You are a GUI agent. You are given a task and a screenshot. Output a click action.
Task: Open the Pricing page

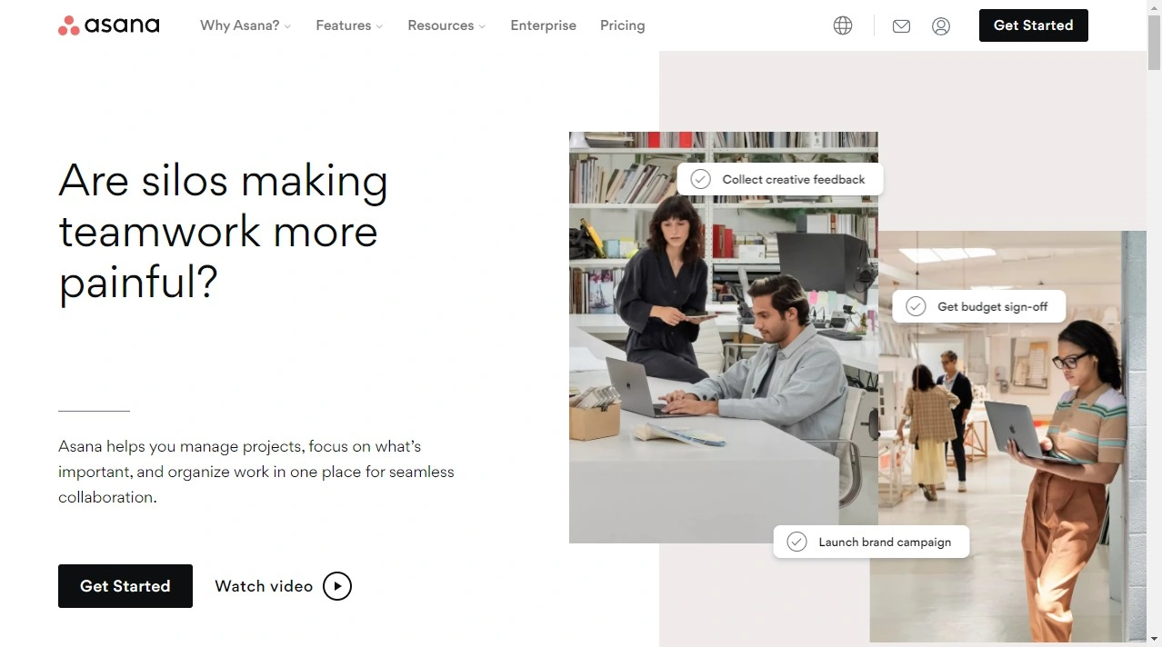point(622,25)
